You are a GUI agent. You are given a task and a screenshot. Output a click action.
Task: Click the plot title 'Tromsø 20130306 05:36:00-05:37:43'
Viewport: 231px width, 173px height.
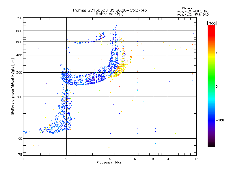[x=109, y=10]
